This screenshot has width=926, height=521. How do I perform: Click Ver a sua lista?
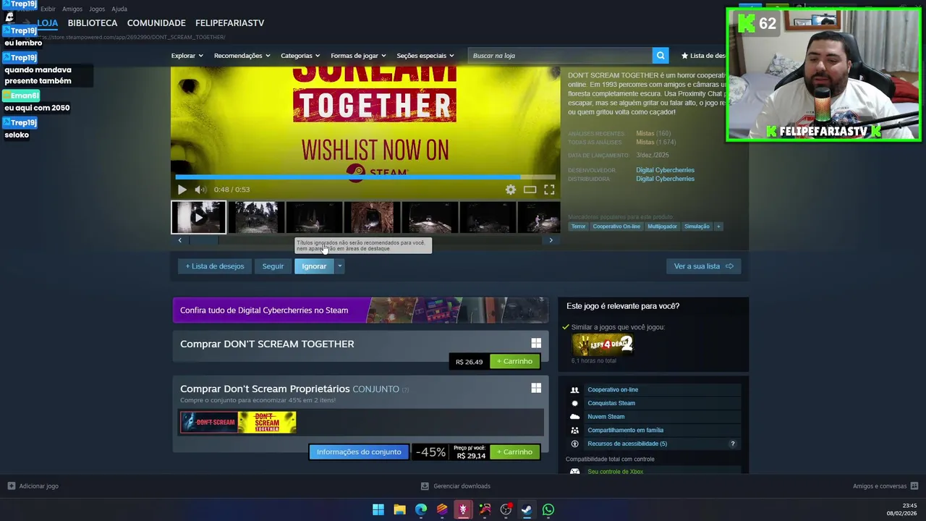pyautogui.click(x=704, y=266)
